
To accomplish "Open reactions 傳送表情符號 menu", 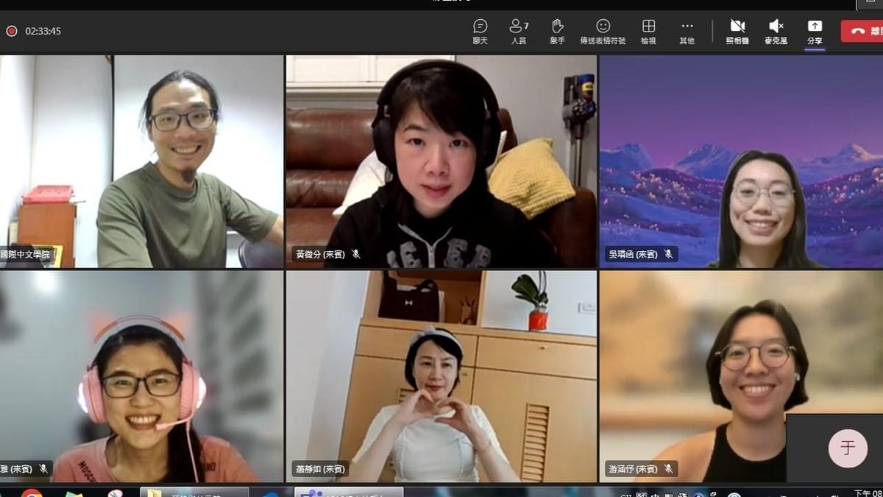I will 603,32.
